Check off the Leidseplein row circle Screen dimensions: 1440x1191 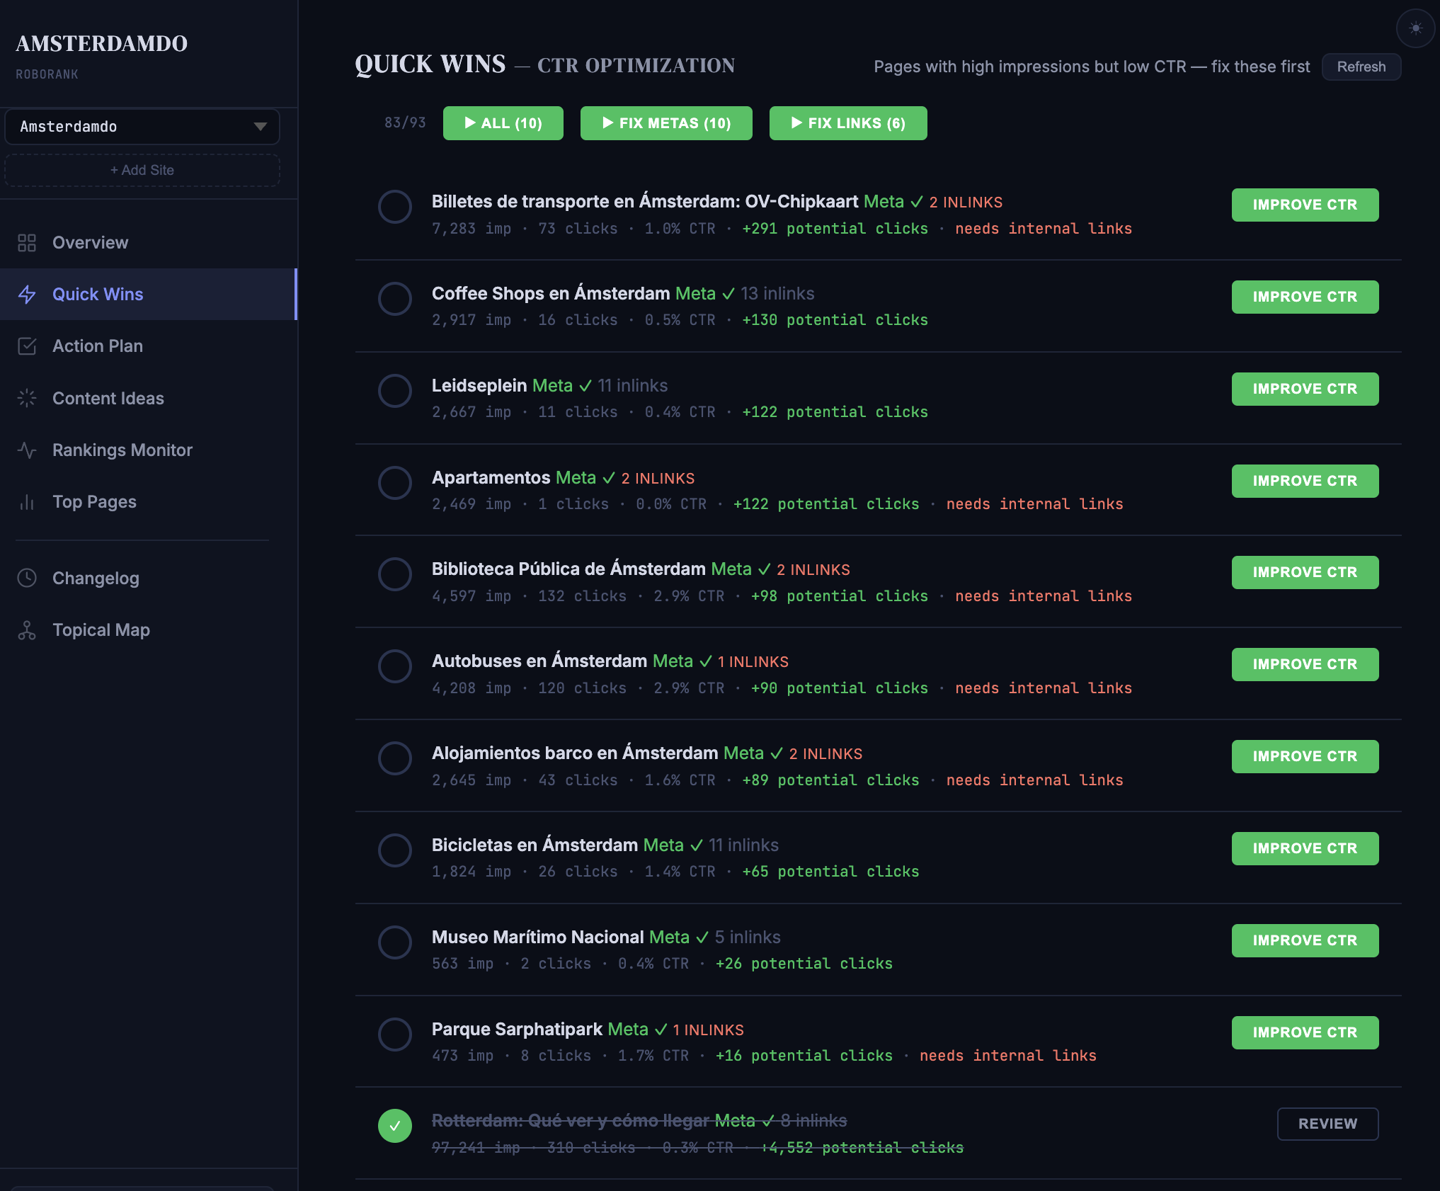click(x=395, y=391)
